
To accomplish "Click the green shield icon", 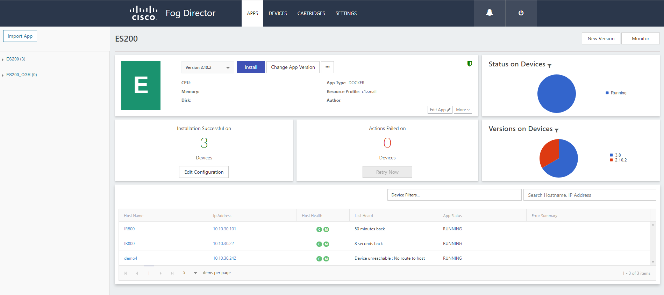I will [470, 64].
